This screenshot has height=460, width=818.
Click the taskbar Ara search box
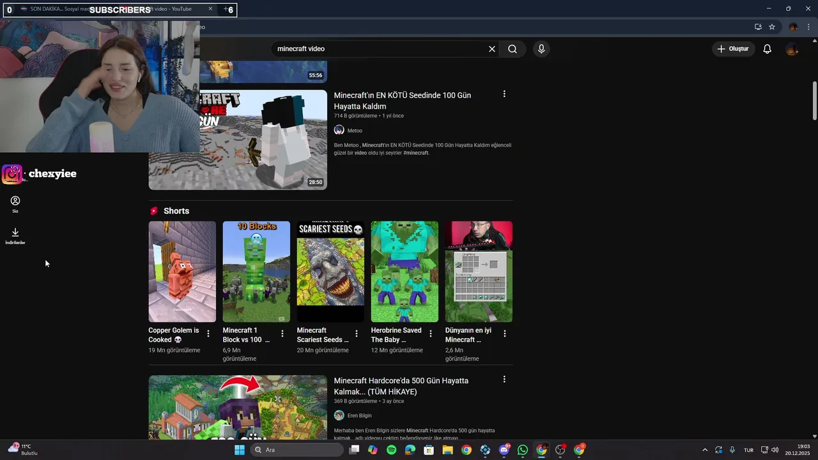(297, 450)
